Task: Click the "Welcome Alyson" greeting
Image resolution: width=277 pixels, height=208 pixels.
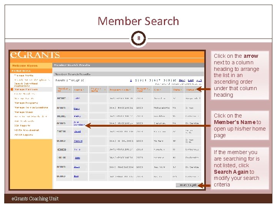Action: tap(25, 65)
